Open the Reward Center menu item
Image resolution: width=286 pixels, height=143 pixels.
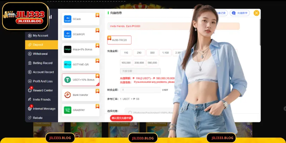(41, 90)
